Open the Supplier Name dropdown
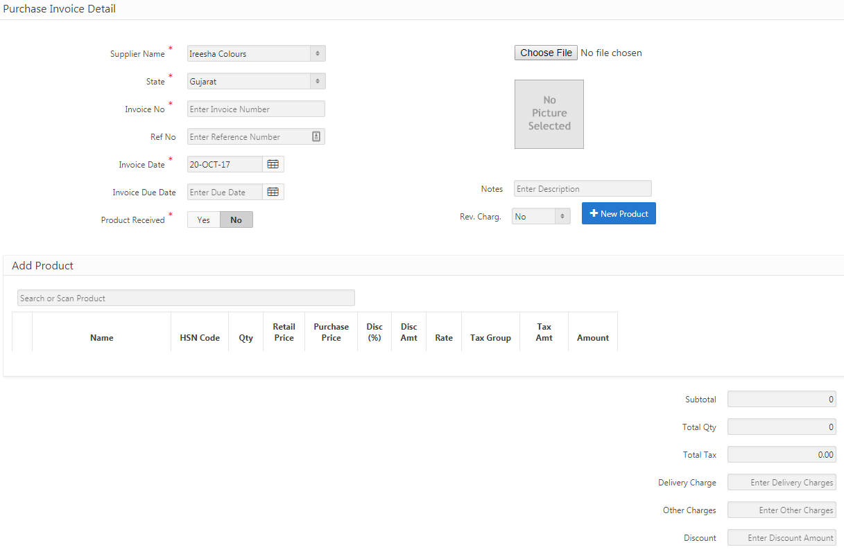This screenshot has height=554, width=844. coord(256,53)
